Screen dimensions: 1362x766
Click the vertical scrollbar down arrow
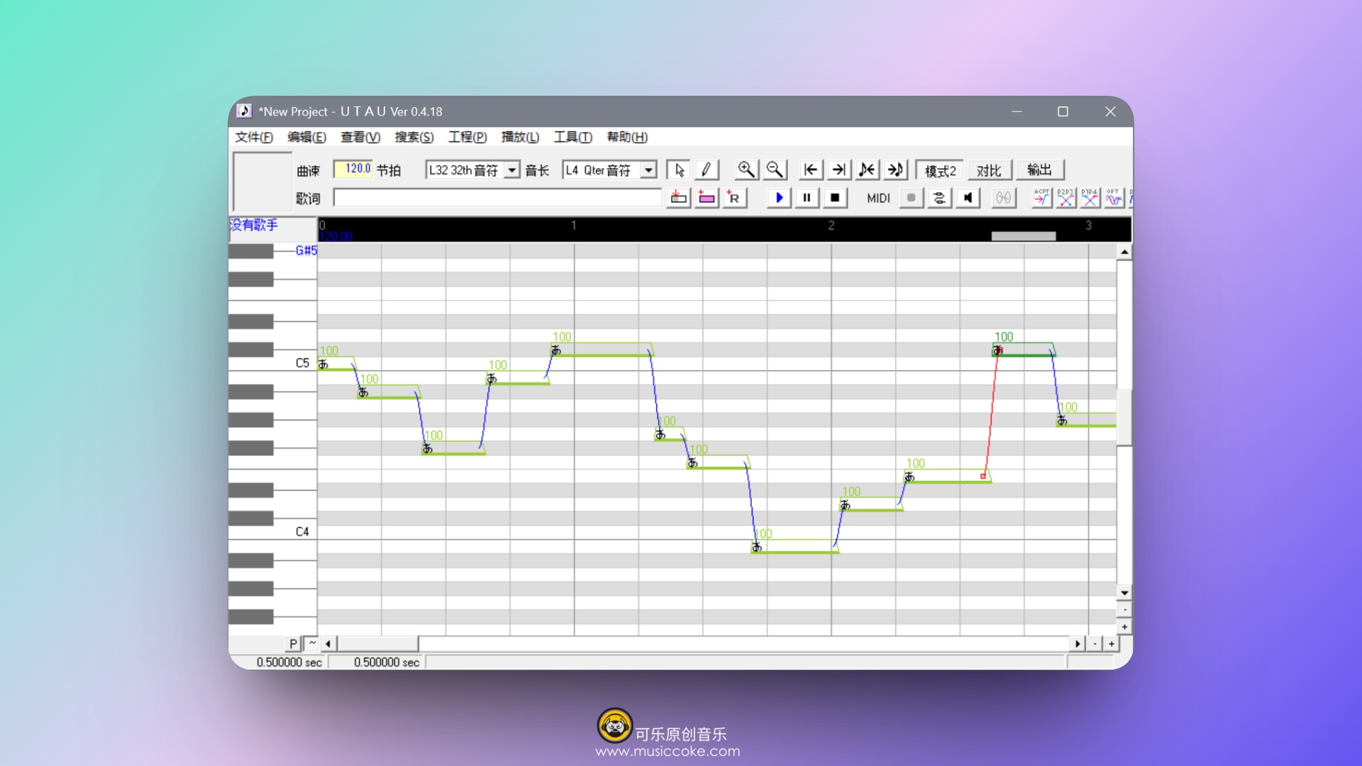coord(1124,593)
